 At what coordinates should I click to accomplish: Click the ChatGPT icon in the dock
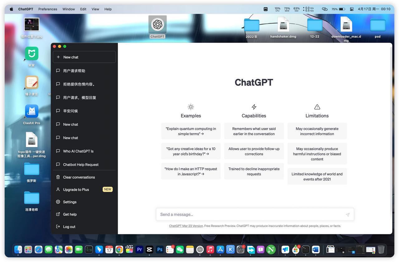tap(200, 250)
